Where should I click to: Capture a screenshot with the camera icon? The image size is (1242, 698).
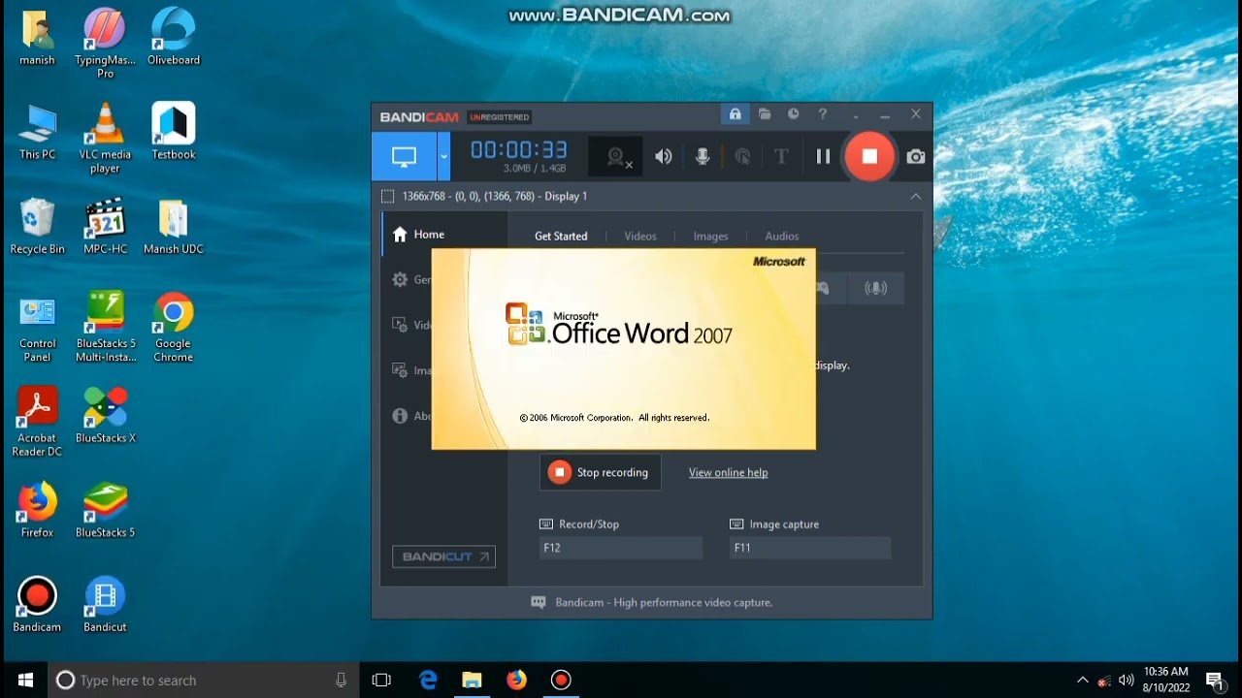click(x=916, y=156)
